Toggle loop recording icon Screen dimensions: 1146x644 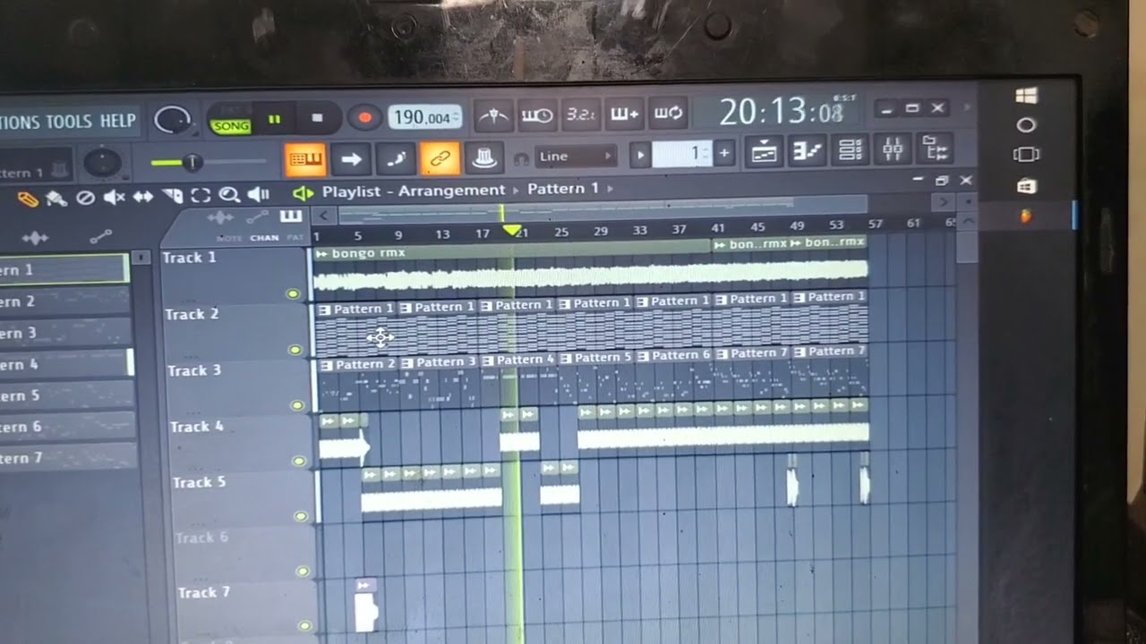[x=668, y=114]
